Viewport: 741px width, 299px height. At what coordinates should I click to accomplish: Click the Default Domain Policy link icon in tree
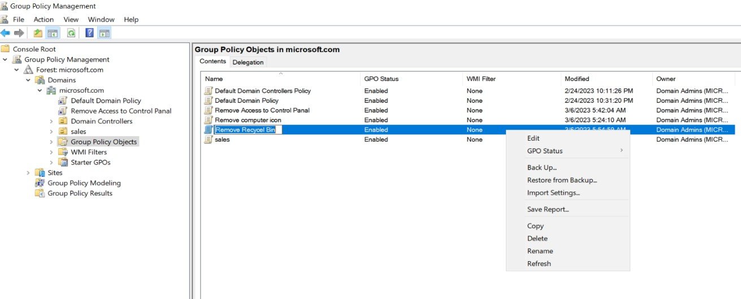click(x=63, y=101)
